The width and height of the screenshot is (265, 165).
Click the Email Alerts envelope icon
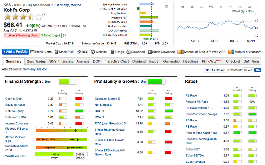[x=32, y=52]
